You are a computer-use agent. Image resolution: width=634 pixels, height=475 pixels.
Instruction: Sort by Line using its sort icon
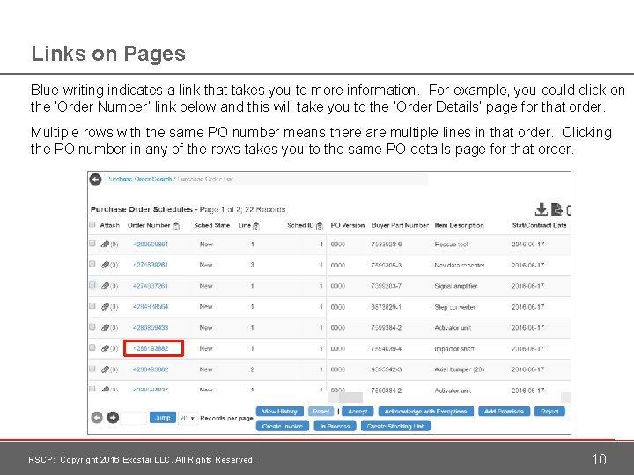point(256,226)
